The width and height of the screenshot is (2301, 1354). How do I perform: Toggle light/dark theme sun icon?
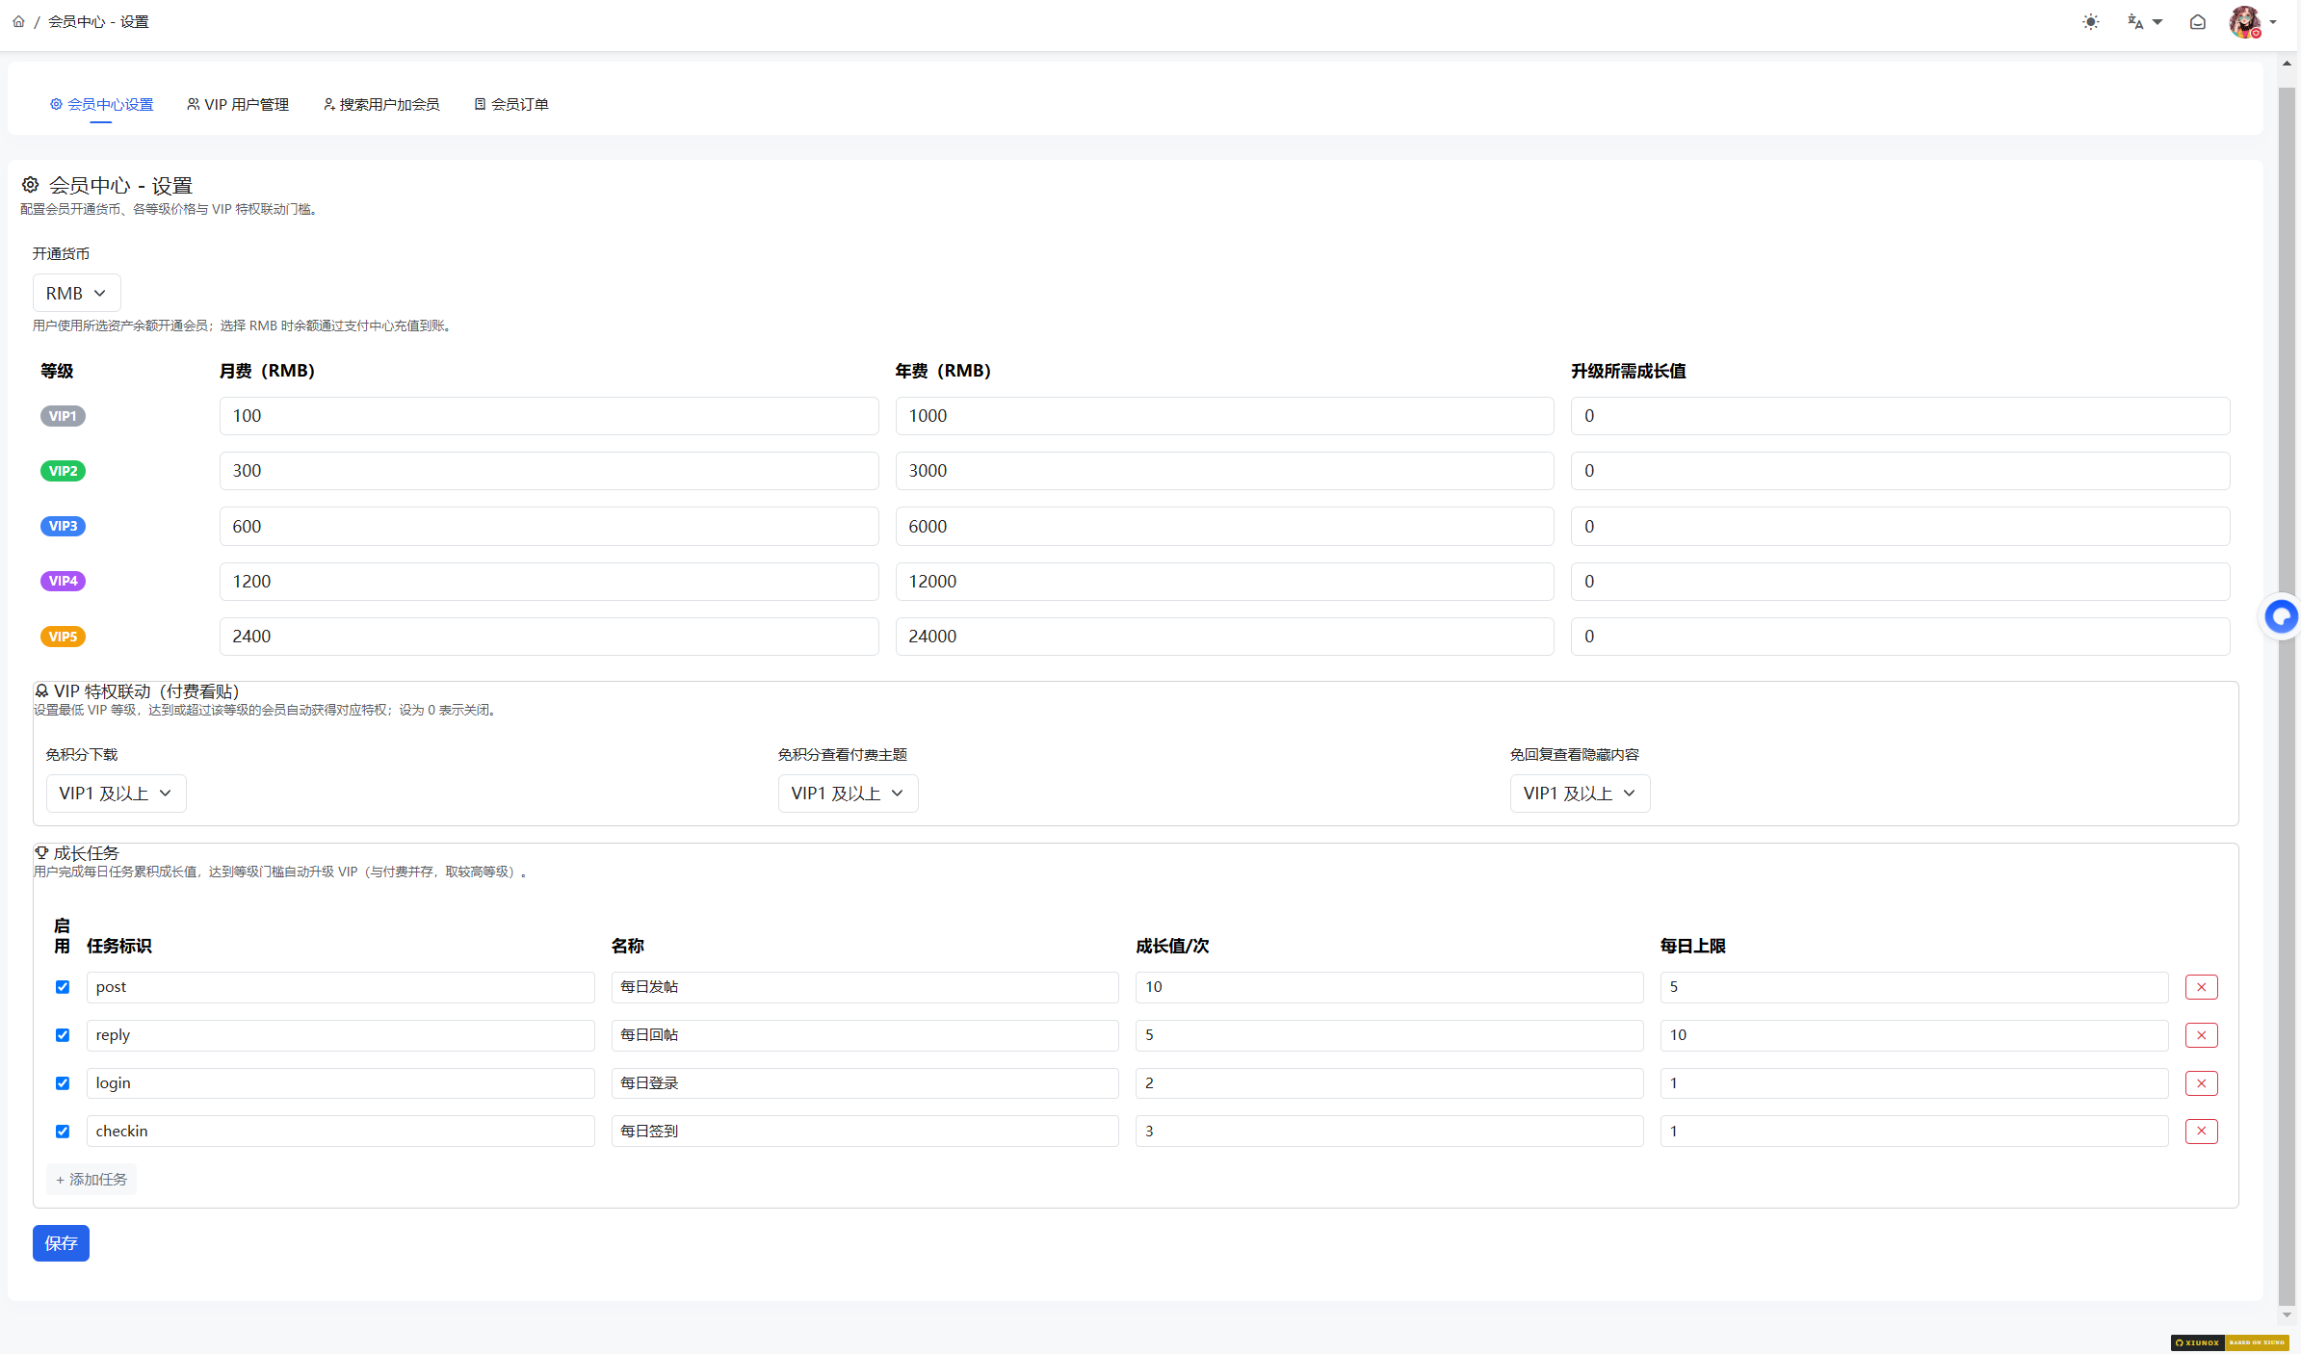pyautogui.click(x=2090, y=21)
